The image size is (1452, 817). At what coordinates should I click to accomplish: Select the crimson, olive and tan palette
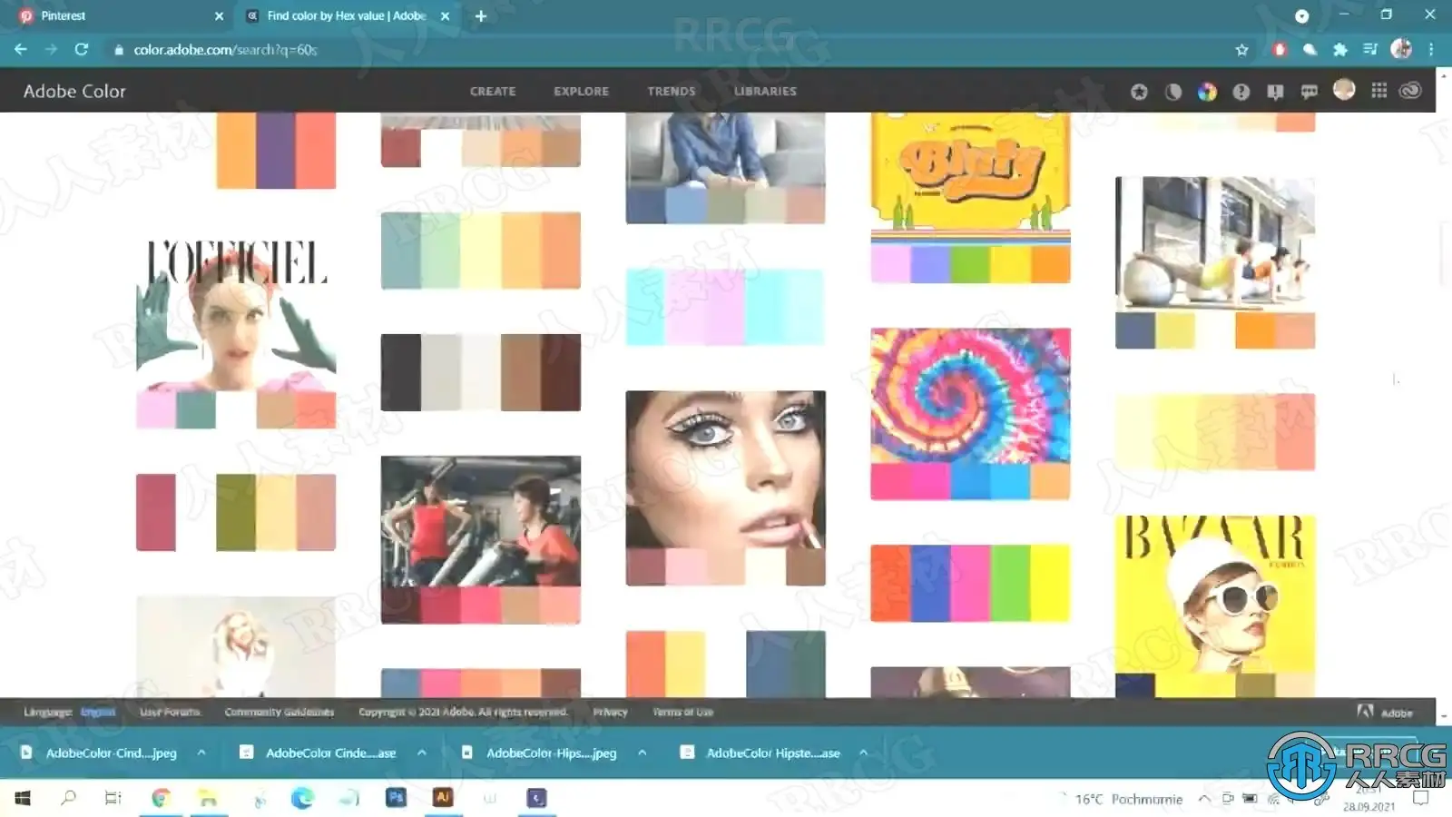[236, 512]
